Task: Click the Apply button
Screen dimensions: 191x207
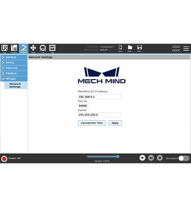Action: tap(115, 123)
